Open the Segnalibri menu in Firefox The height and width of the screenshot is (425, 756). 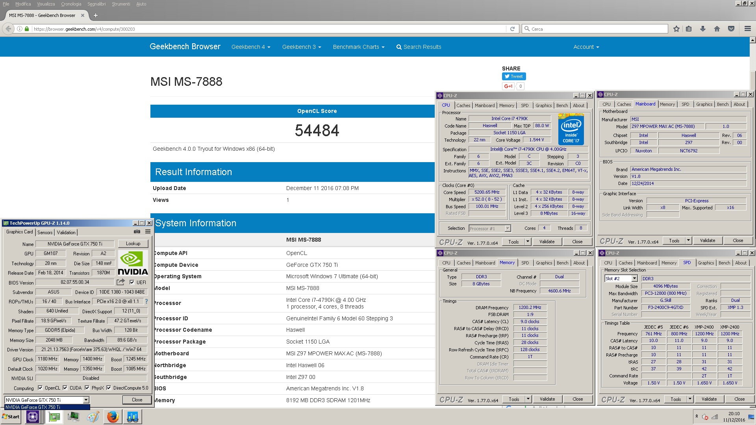coord(96,4)
